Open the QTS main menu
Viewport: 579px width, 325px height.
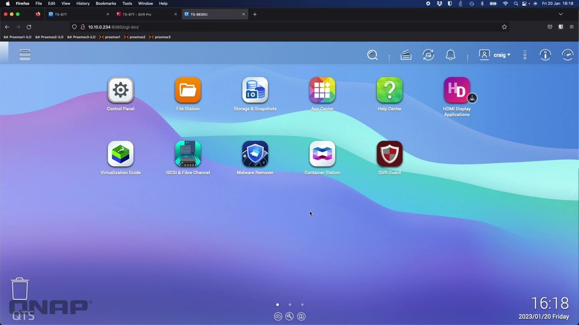point(25,55)
